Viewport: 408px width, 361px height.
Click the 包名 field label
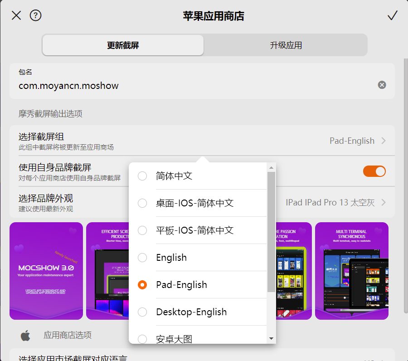[25, 72]
